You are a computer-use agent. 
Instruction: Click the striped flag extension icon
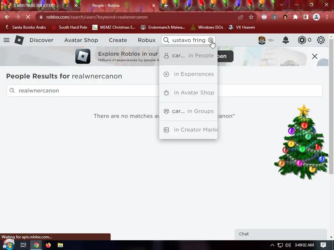click(x=264, y=17)
